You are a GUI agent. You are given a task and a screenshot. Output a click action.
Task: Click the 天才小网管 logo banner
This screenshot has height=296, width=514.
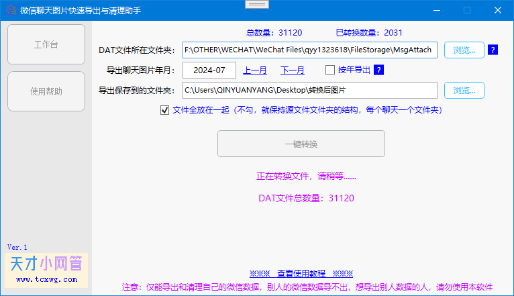tap(46, 270)
